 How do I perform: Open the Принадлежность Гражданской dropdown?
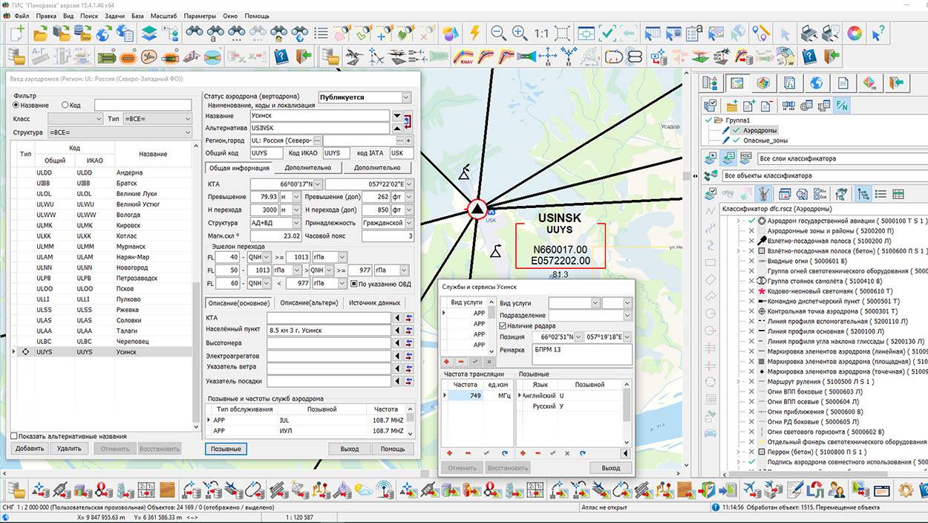pos(408,223)
